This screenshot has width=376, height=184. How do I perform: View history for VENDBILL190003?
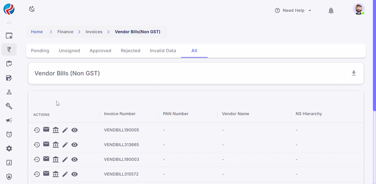coord(37,160)
